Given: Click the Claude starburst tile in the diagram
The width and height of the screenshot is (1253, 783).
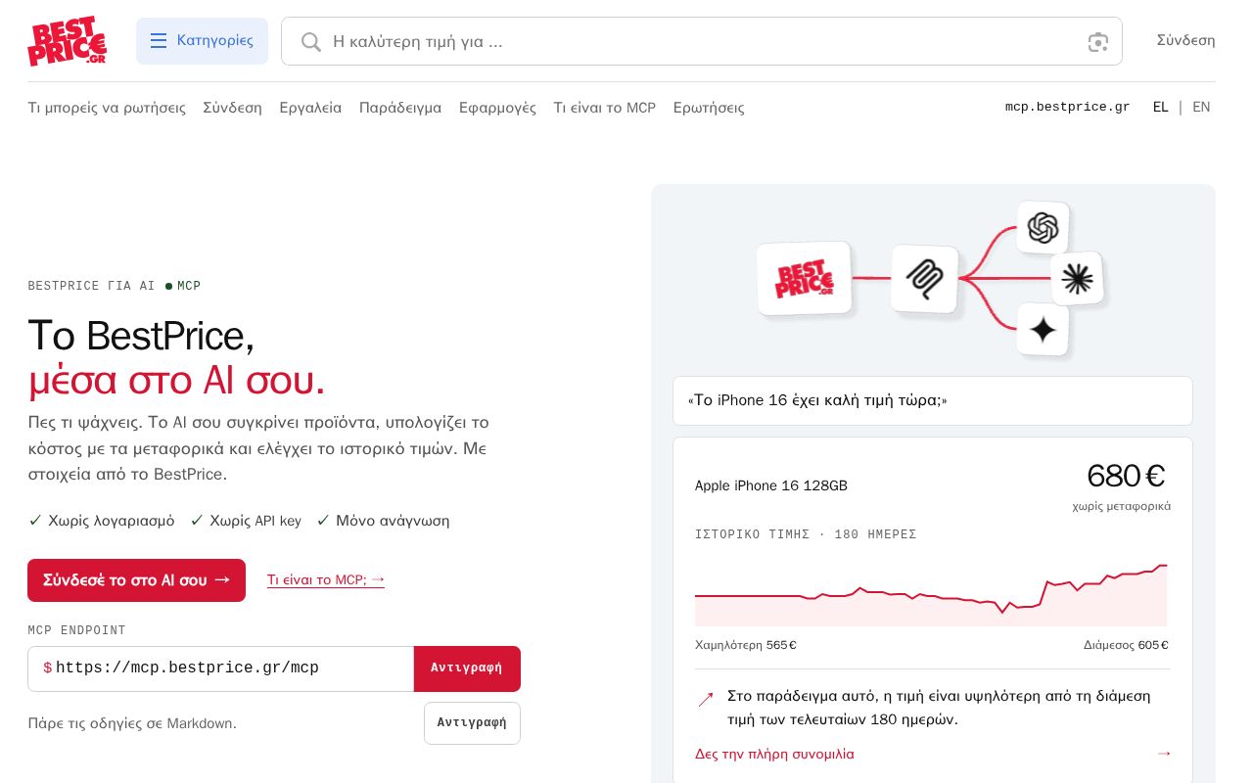Looking at the screenshot, I should [1077, 279].
